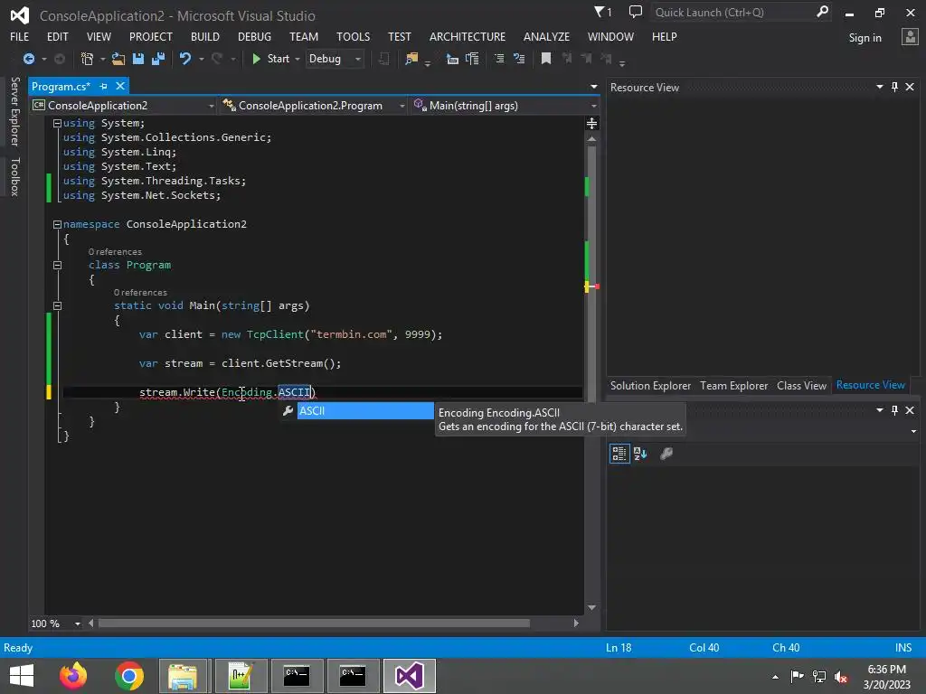Collapse the Main method block
Viewport: 926px width, 694px height.
(x=57, y=305)
